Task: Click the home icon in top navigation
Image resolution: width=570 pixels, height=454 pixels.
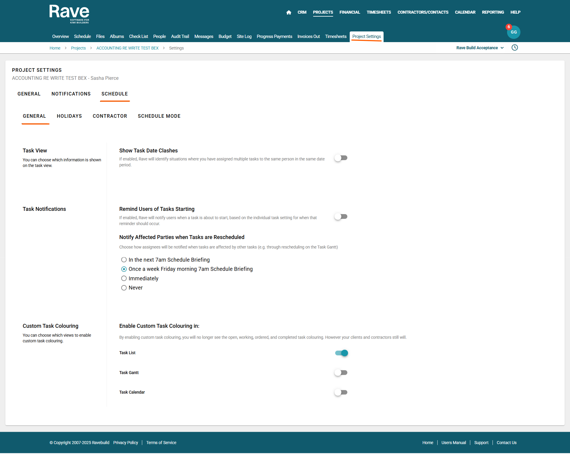Action: (289, 12)
